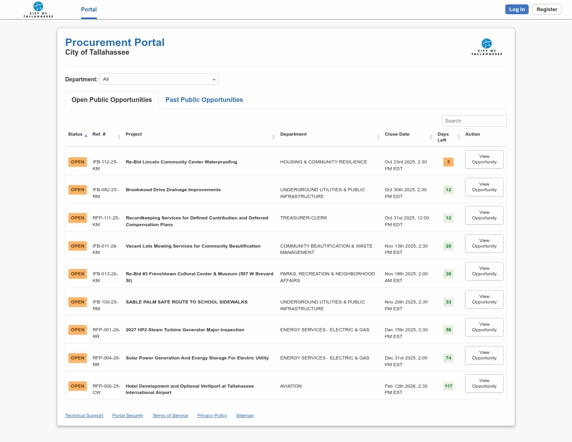
Task: Open the Department dropdown
Action: pyautogui.click(x=159, y=79)
